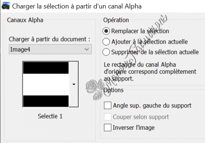The width and height of the screenshot is (205, 143).
Task: Select Remplacer la sélection radio button
Action: [x=106, y=31]
